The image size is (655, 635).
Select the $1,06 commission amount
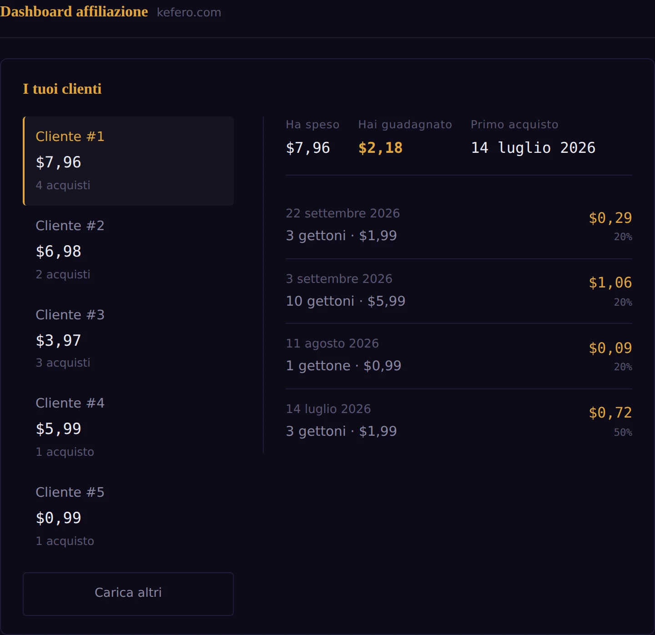610,282
